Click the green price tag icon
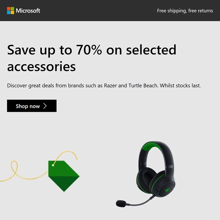This screenshot has width=220, height=220. [x=64, y=176]
